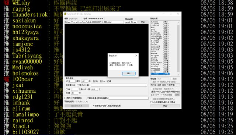Viewport: 236px width, 135px height.
Task: Click the list scrollbar up arrow
Action: (x=178, y=22)
